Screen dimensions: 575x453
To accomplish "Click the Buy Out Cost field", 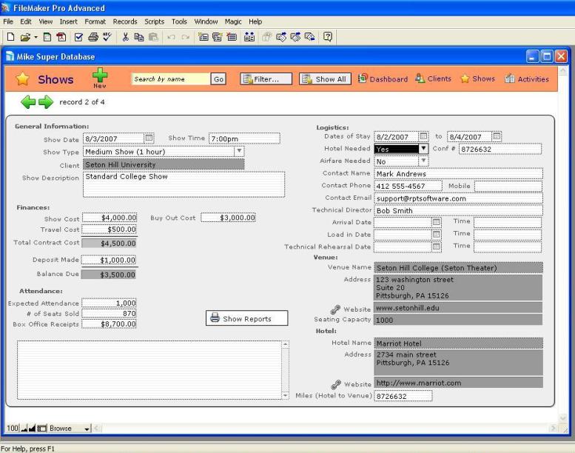I will (229, 218).
